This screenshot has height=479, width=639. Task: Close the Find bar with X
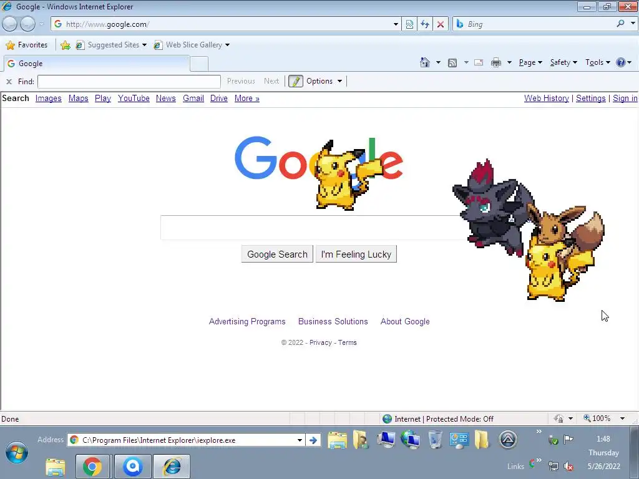9,82
